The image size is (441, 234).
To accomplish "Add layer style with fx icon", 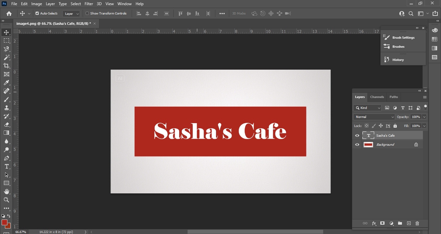I will click(x=374, y=223).
